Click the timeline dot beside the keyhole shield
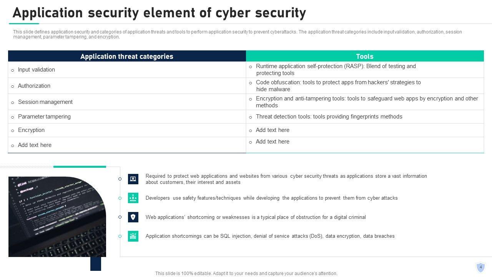This screenshot has height=277, width=492. (120, 217)
